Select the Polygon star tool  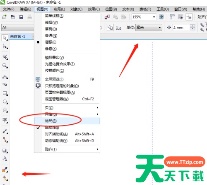(x=5, y=110)
